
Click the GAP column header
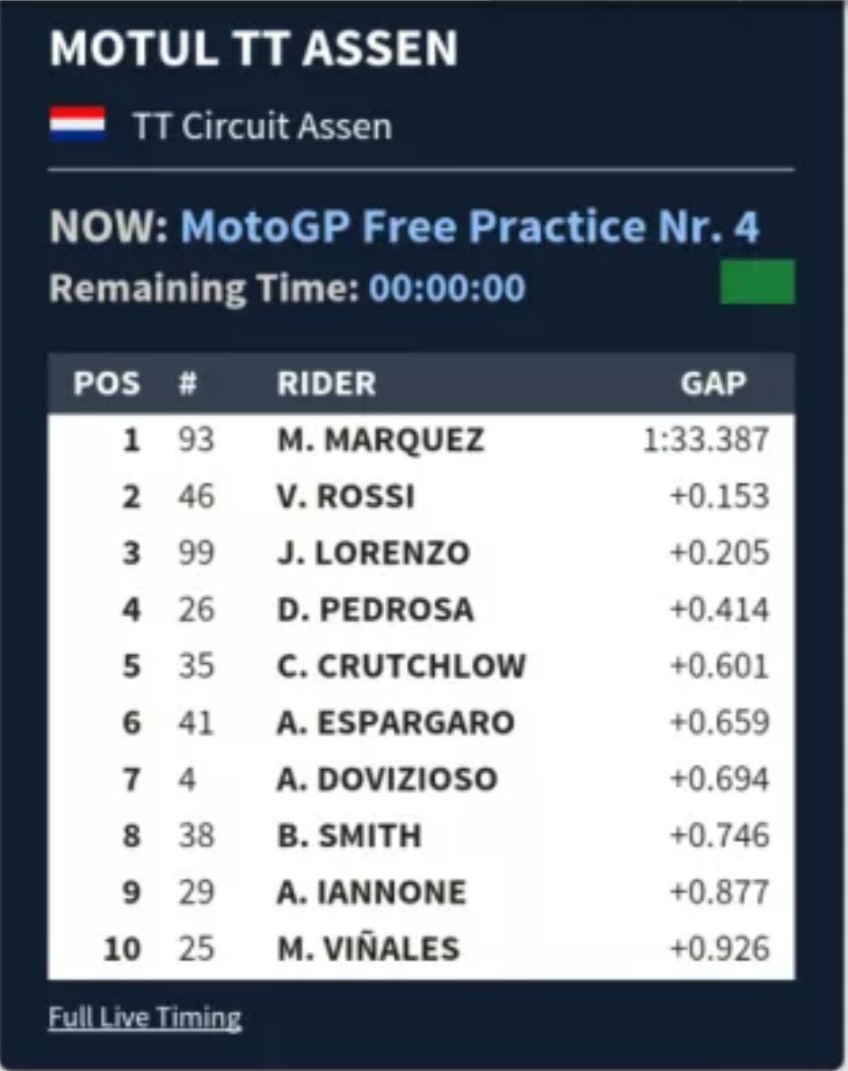713,384
